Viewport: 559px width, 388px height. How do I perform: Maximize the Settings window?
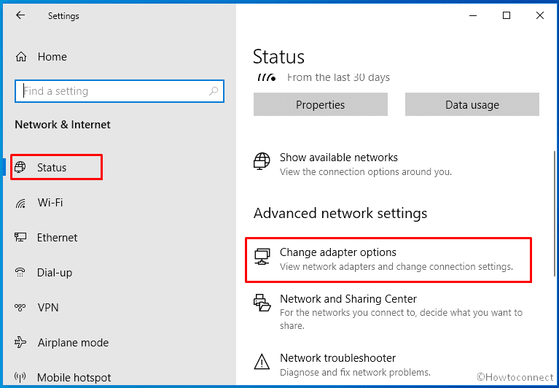[x=507, y=15]
